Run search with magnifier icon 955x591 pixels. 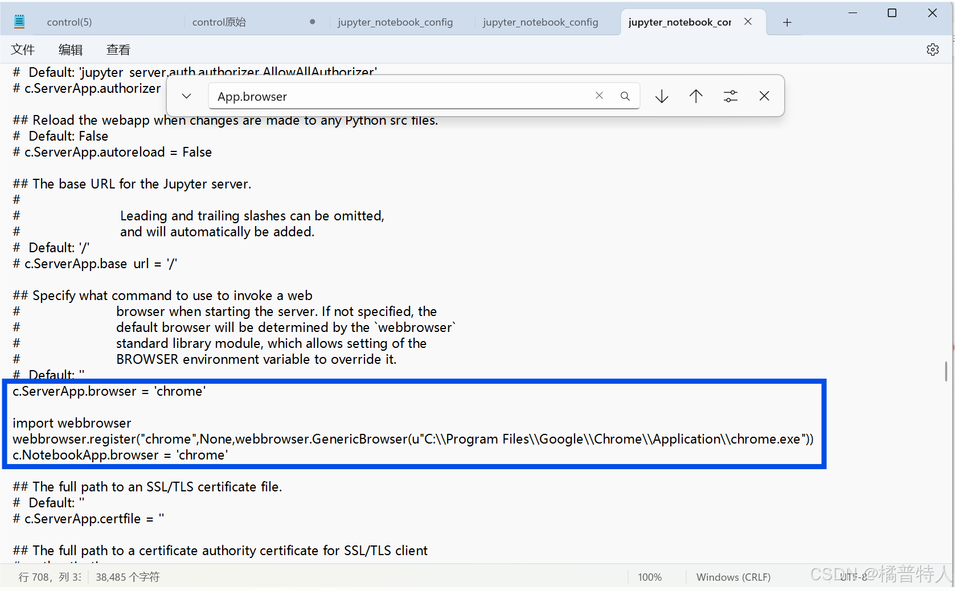point(625,96)
